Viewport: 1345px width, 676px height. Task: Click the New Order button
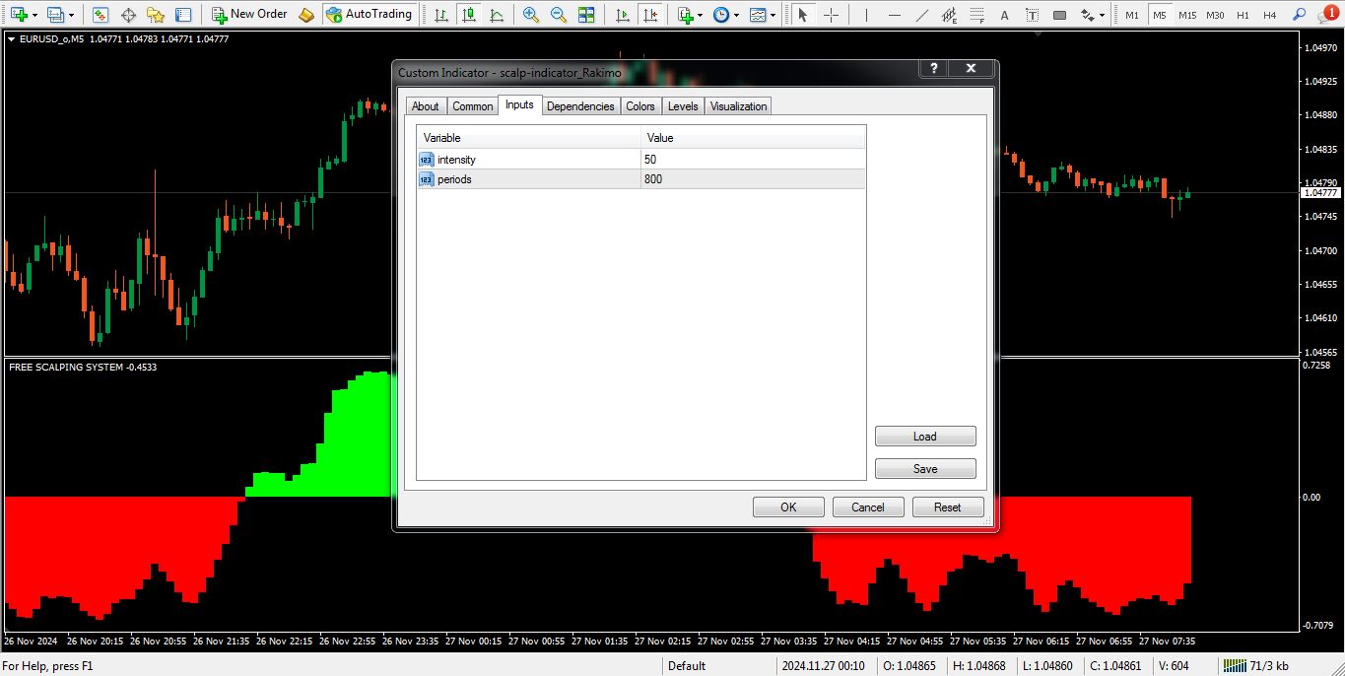(x=250, y=15)
